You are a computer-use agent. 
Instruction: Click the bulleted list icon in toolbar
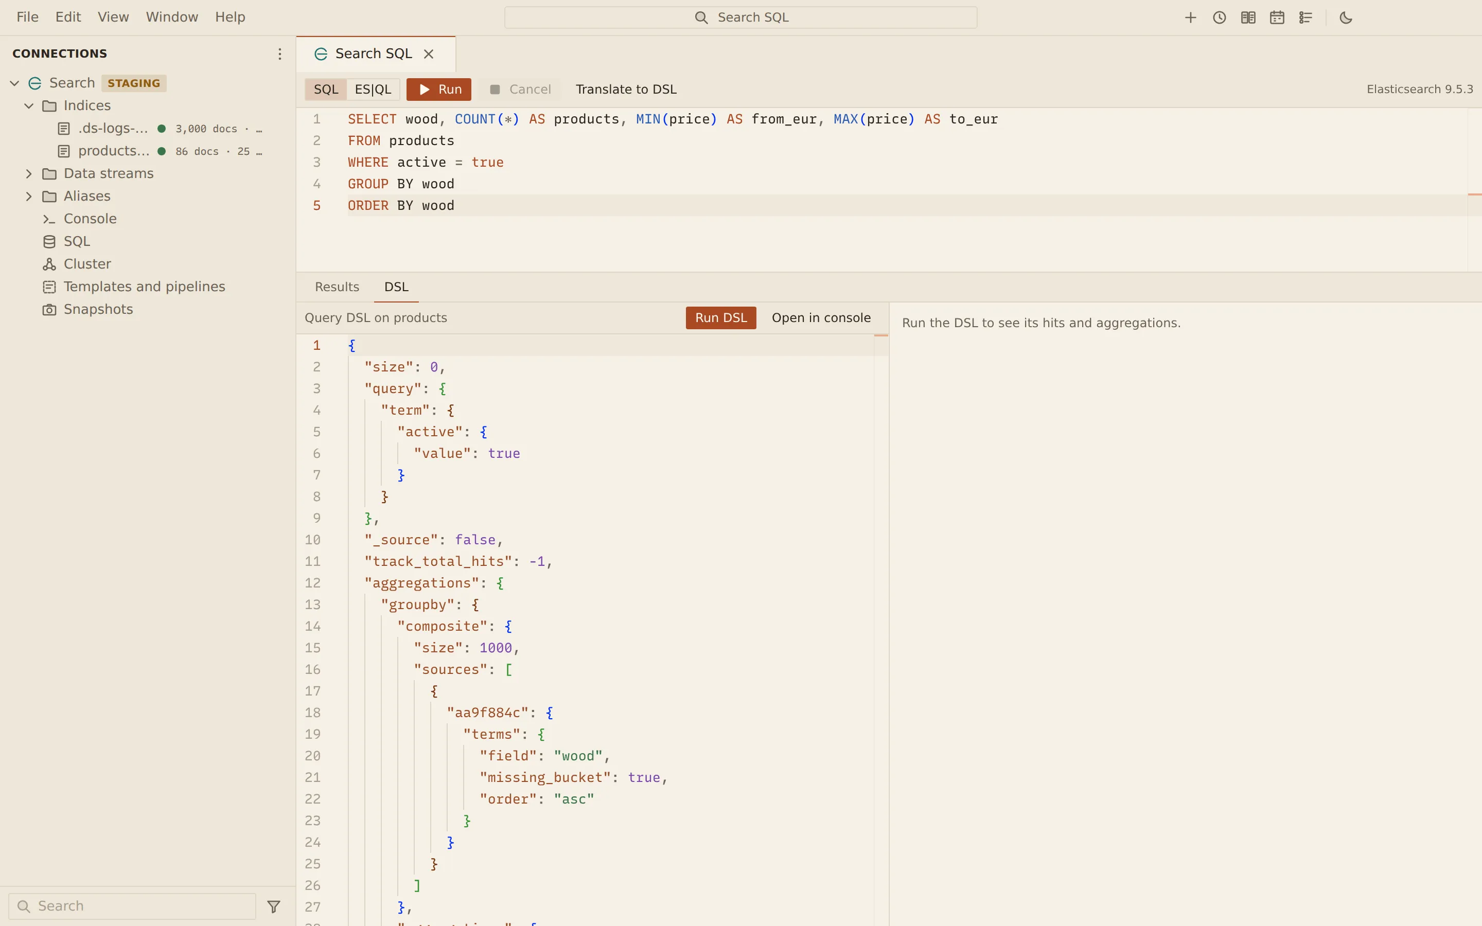tap(1305, 18)
